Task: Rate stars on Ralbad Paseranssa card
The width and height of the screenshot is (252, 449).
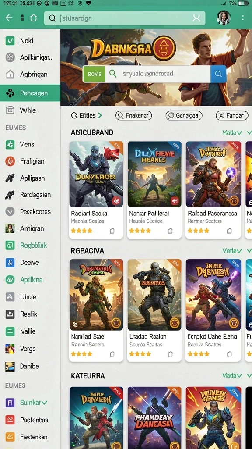Action: (198, 231)
